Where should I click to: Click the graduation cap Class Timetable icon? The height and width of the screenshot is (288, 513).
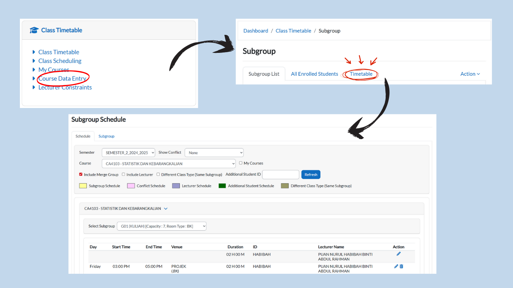pyautogui.click(x=34, y=30)
